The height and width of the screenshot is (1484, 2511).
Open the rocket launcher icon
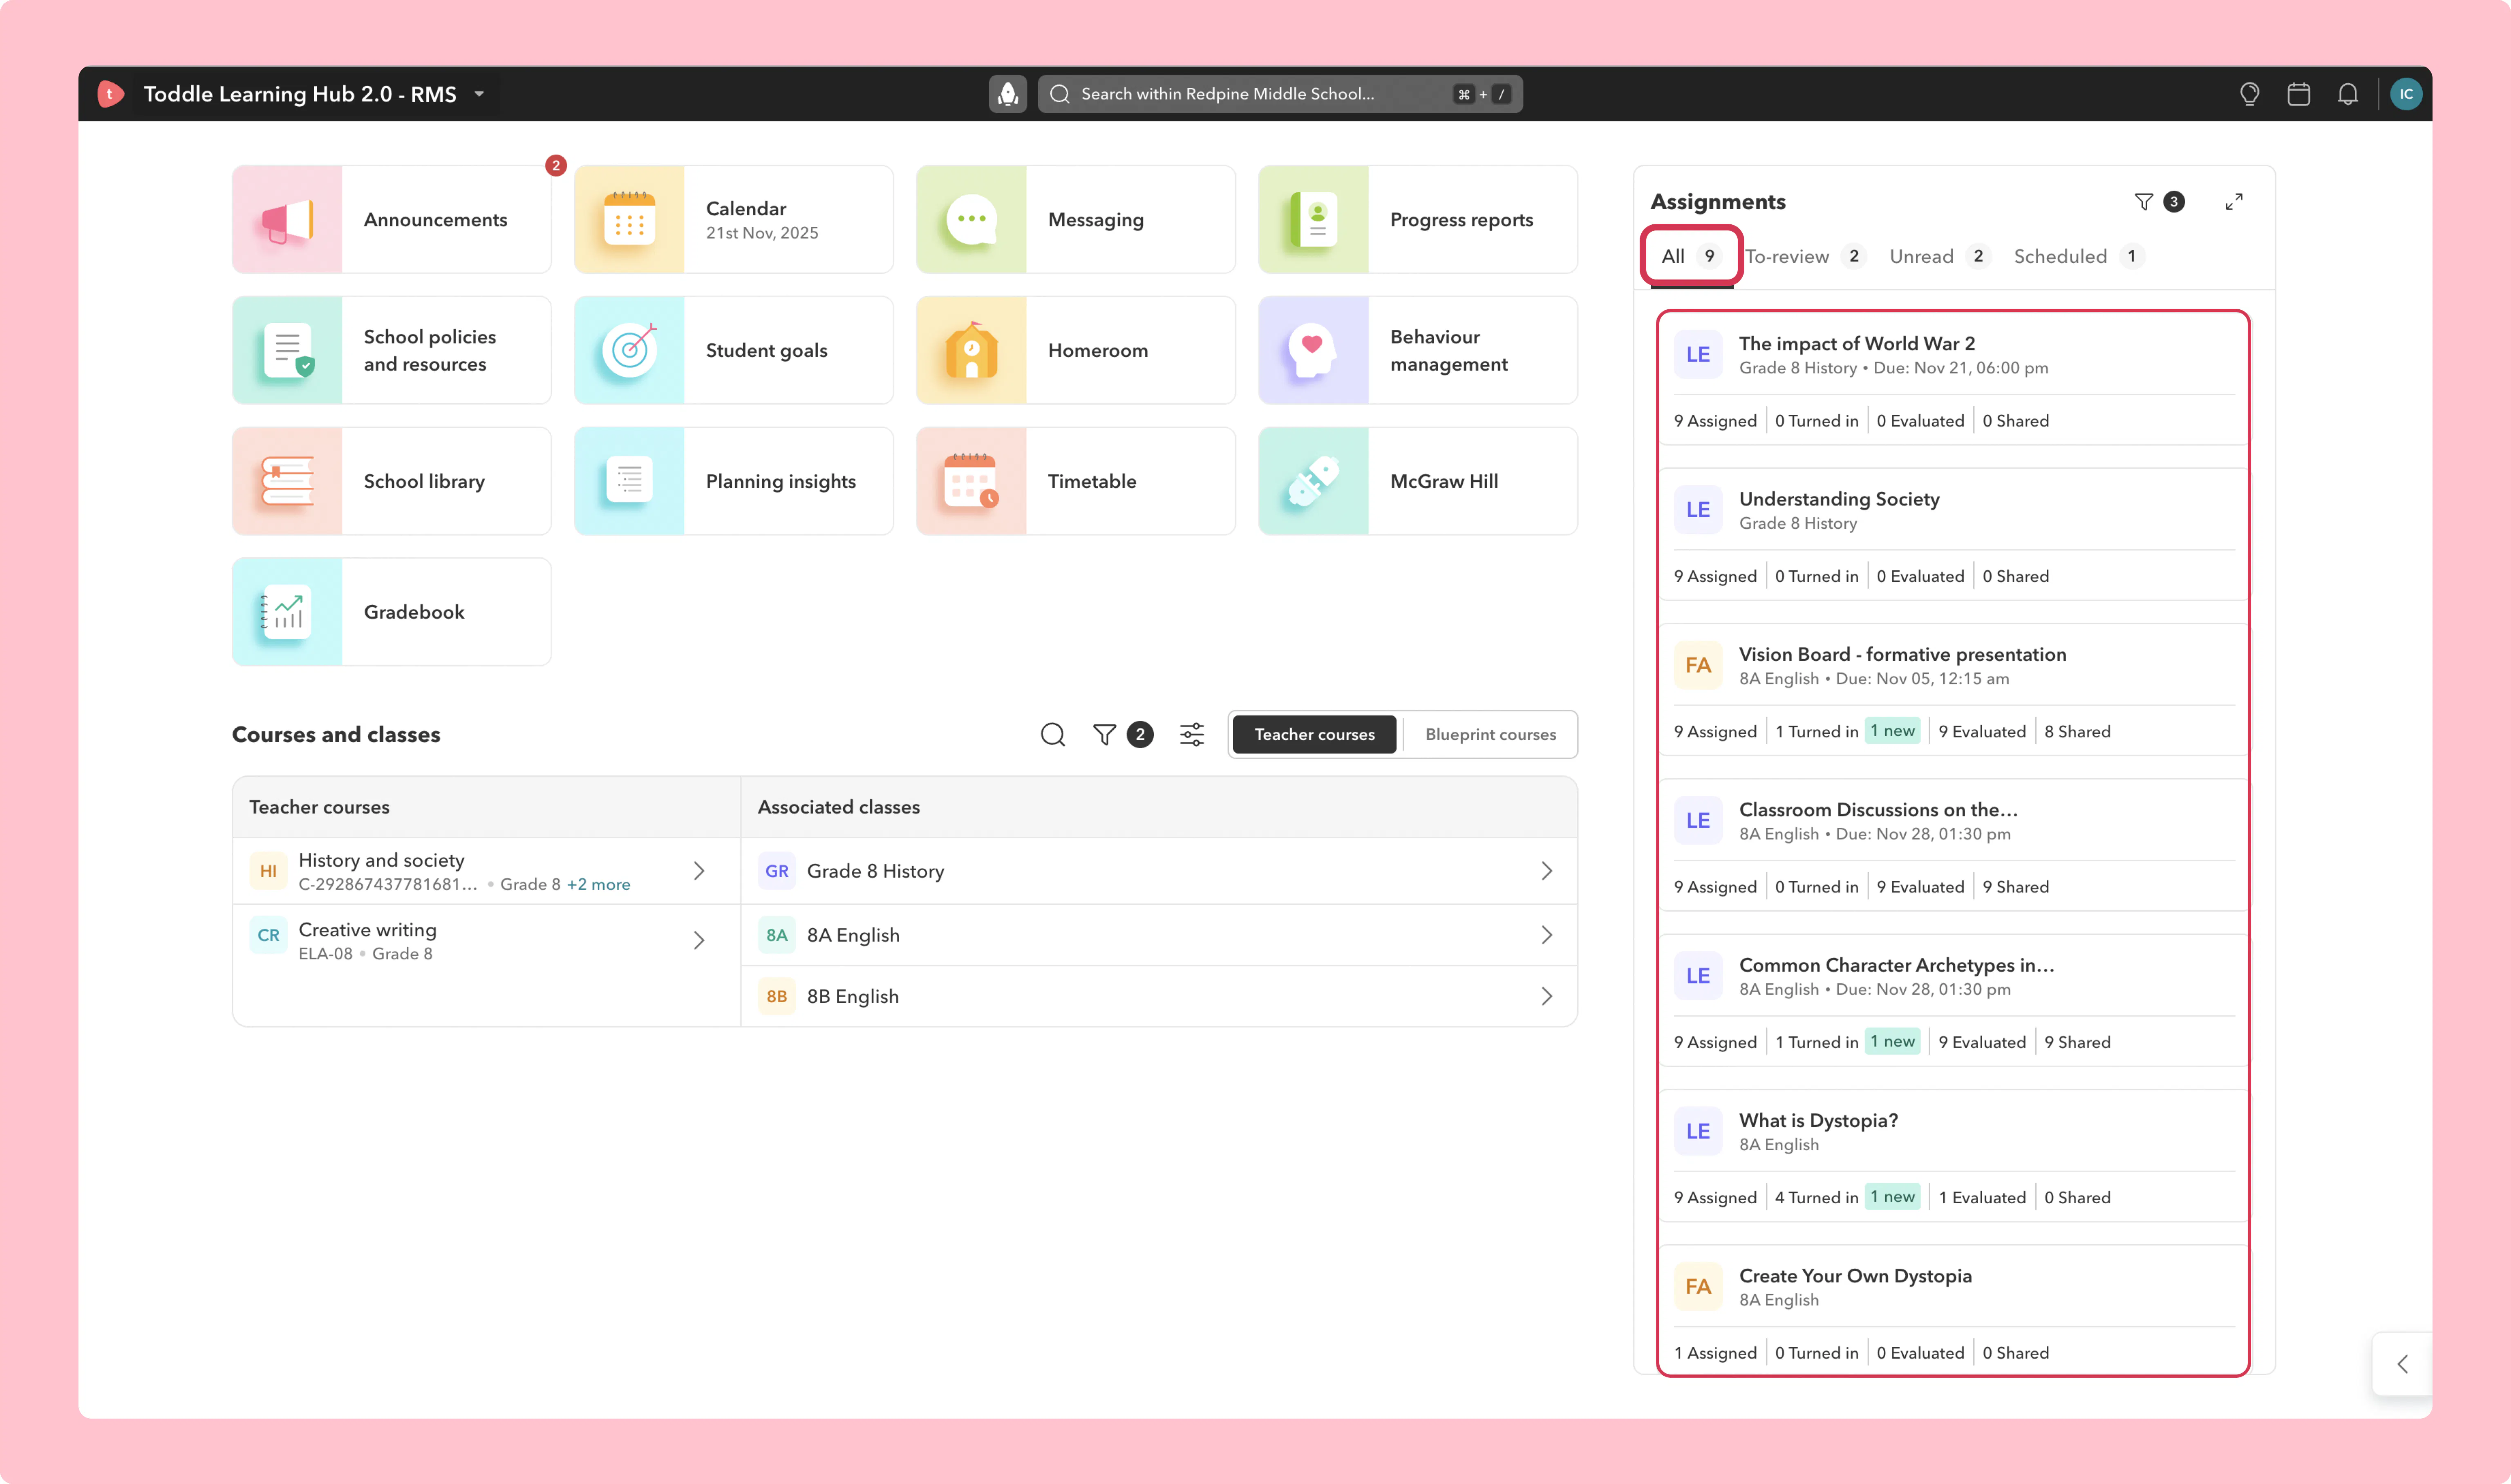1007,94
